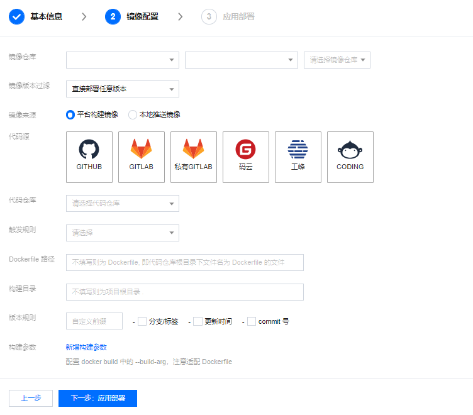Screen dimensions: 473x415
Task: Click the step 3 circle icon
Action: (209, 16)
